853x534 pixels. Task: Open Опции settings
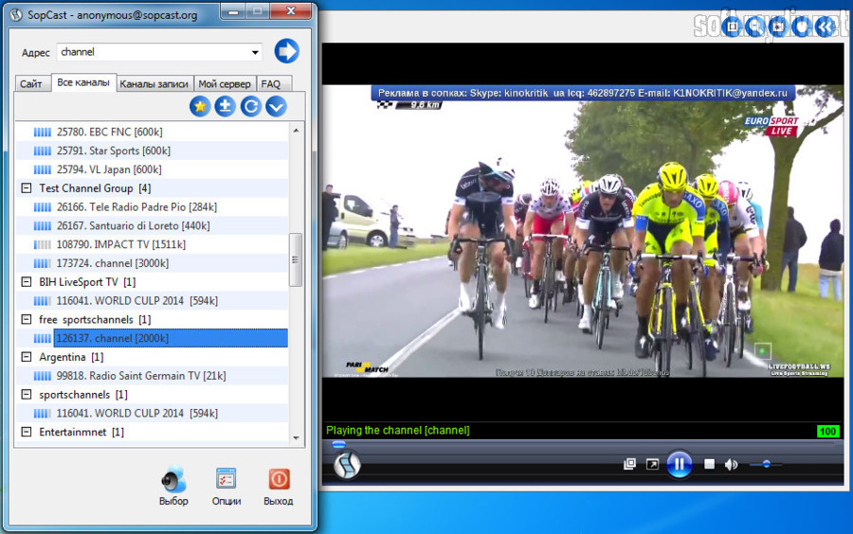coord(226,487)
